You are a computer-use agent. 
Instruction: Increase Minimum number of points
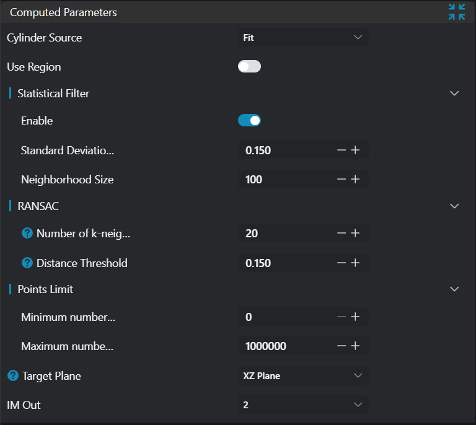tap(355, 317)
